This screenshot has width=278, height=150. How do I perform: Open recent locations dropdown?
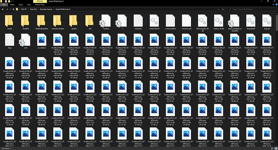pos(10,9)
